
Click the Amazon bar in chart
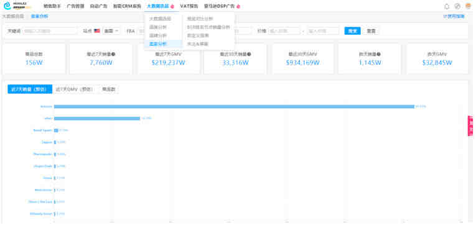[x=234, y=106]
